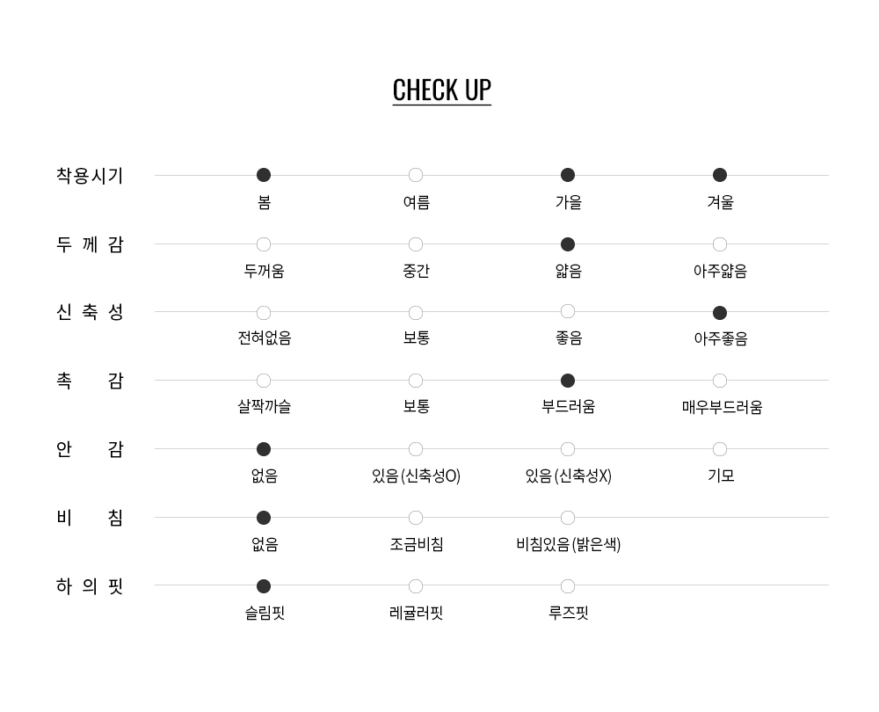879x712 pixels.
Task: Choose 두꺼움 thickness radio circle
Action: [x=264, y=244]
